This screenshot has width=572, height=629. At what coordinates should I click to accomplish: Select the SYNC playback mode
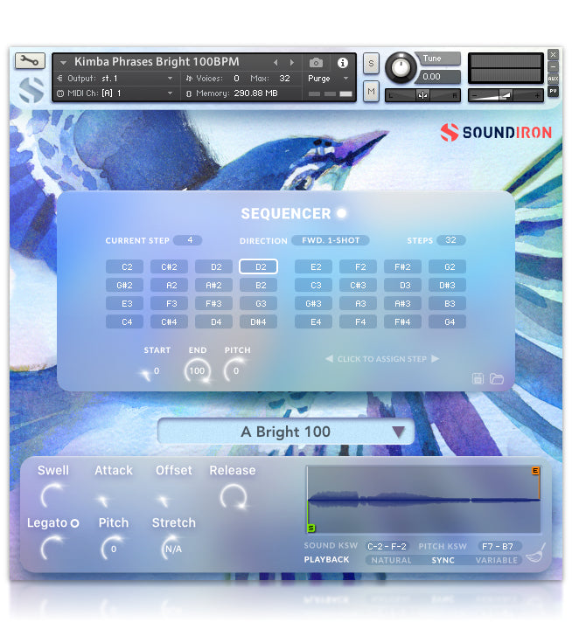(x=443, y=560)
